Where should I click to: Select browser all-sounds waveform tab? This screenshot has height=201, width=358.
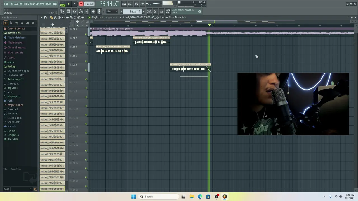tap(6, 23)
